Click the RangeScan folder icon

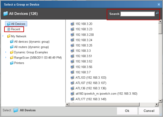click(x=12, y=58)
